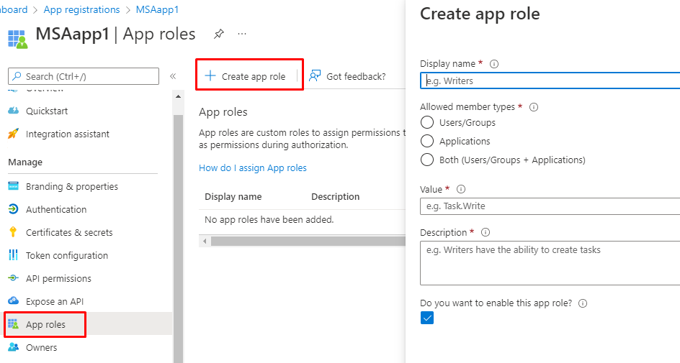Open the more options ellipsis menu
Screen dimensions: 680x363
[x=242, y=34]
